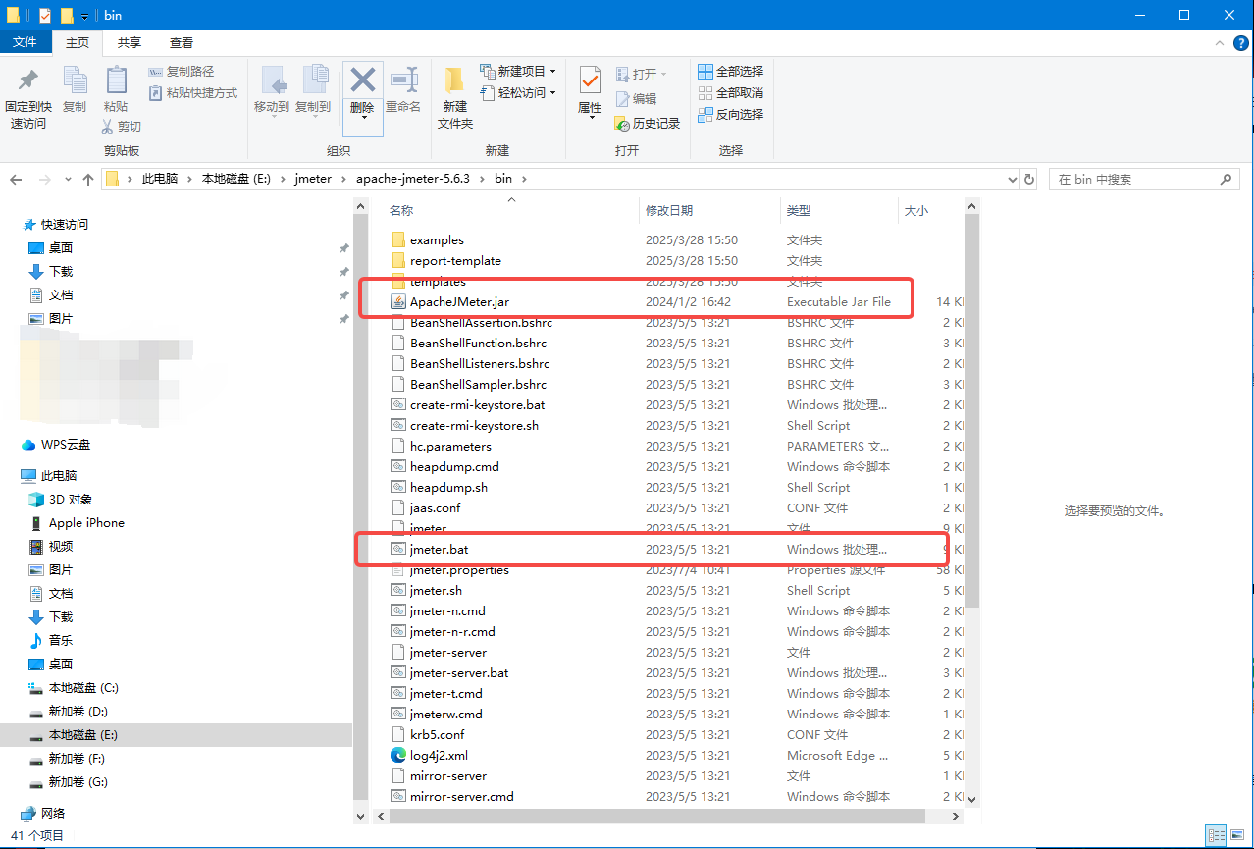
Task: Open the 文件 (File) menu tab
Action: 25,42
